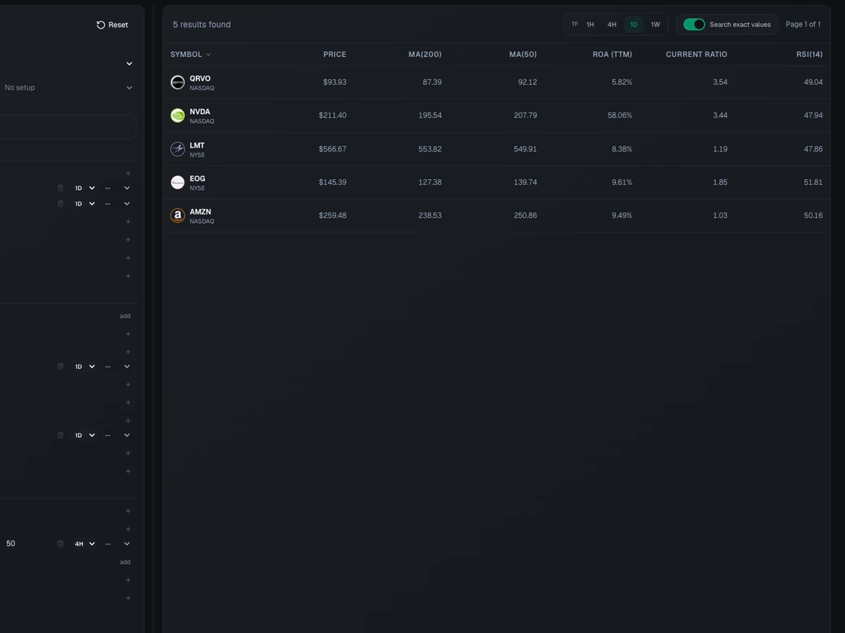Delete the filter row with 4H timeframe

pyautogui.click(x=61, y=544)
